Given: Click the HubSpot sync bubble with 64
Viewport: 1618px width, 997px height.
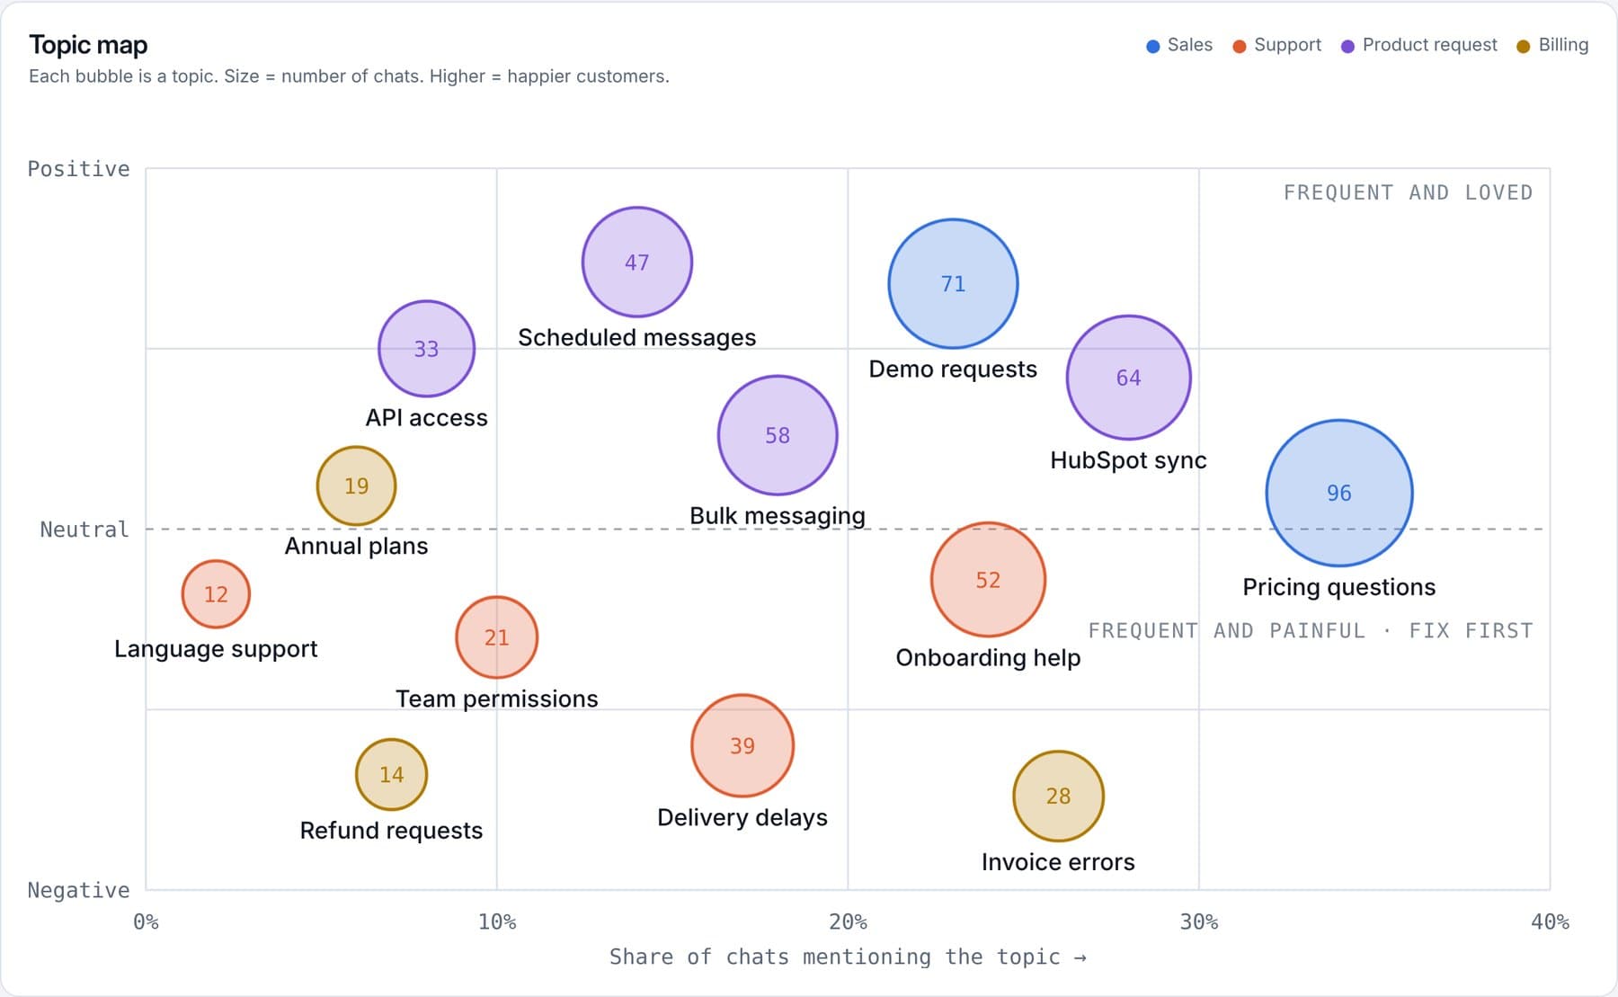Looking at the screenshot, I should pyautogui.click(x=1128, y=378).
